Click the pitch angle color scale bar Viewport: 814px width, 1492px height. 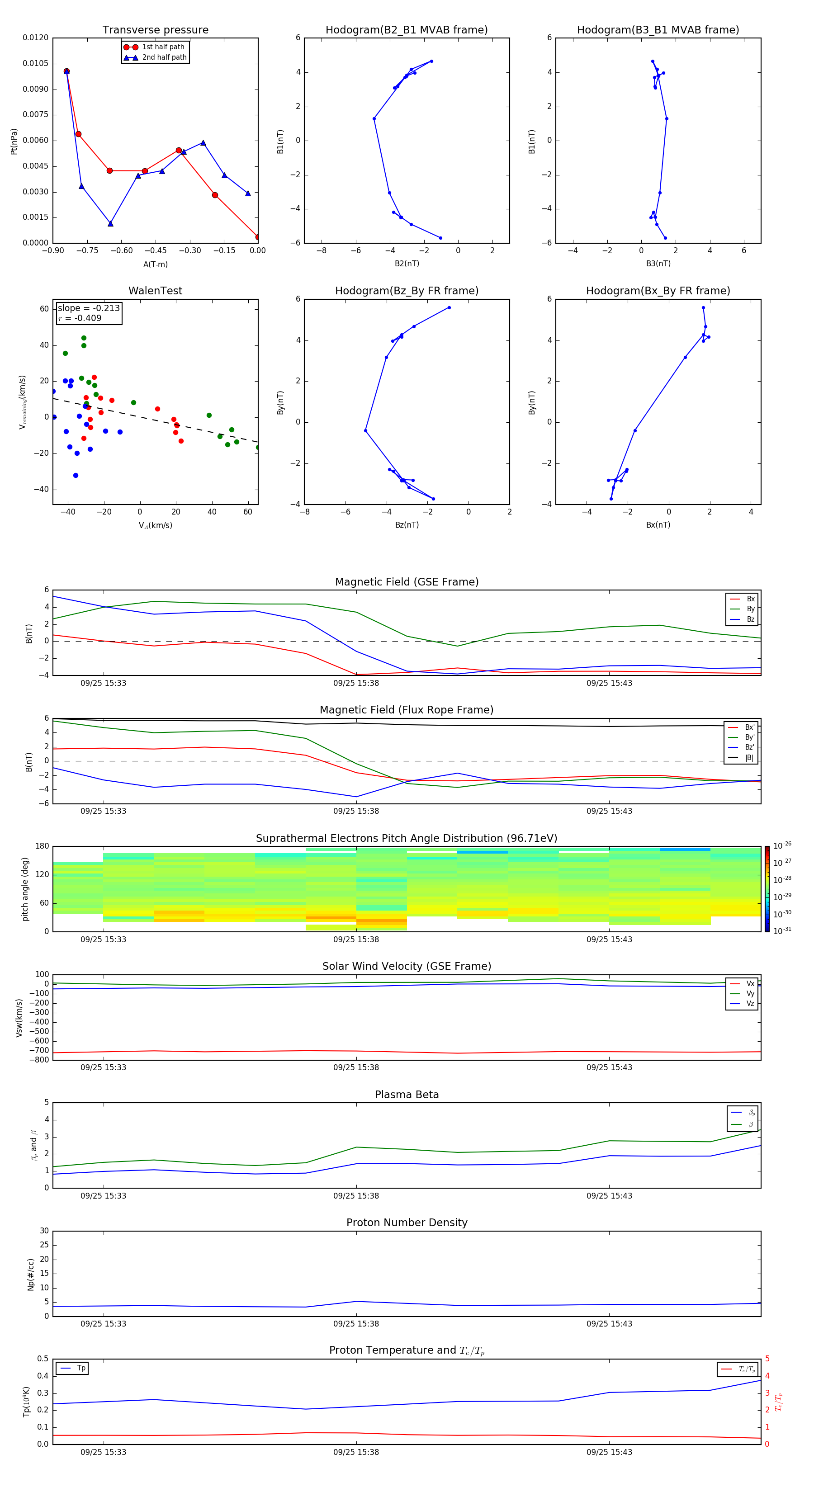coord(767,889)
